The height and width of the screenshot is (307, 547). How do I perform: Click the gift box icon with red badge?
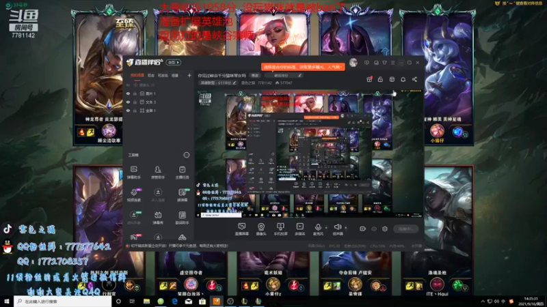coord(369,79)
